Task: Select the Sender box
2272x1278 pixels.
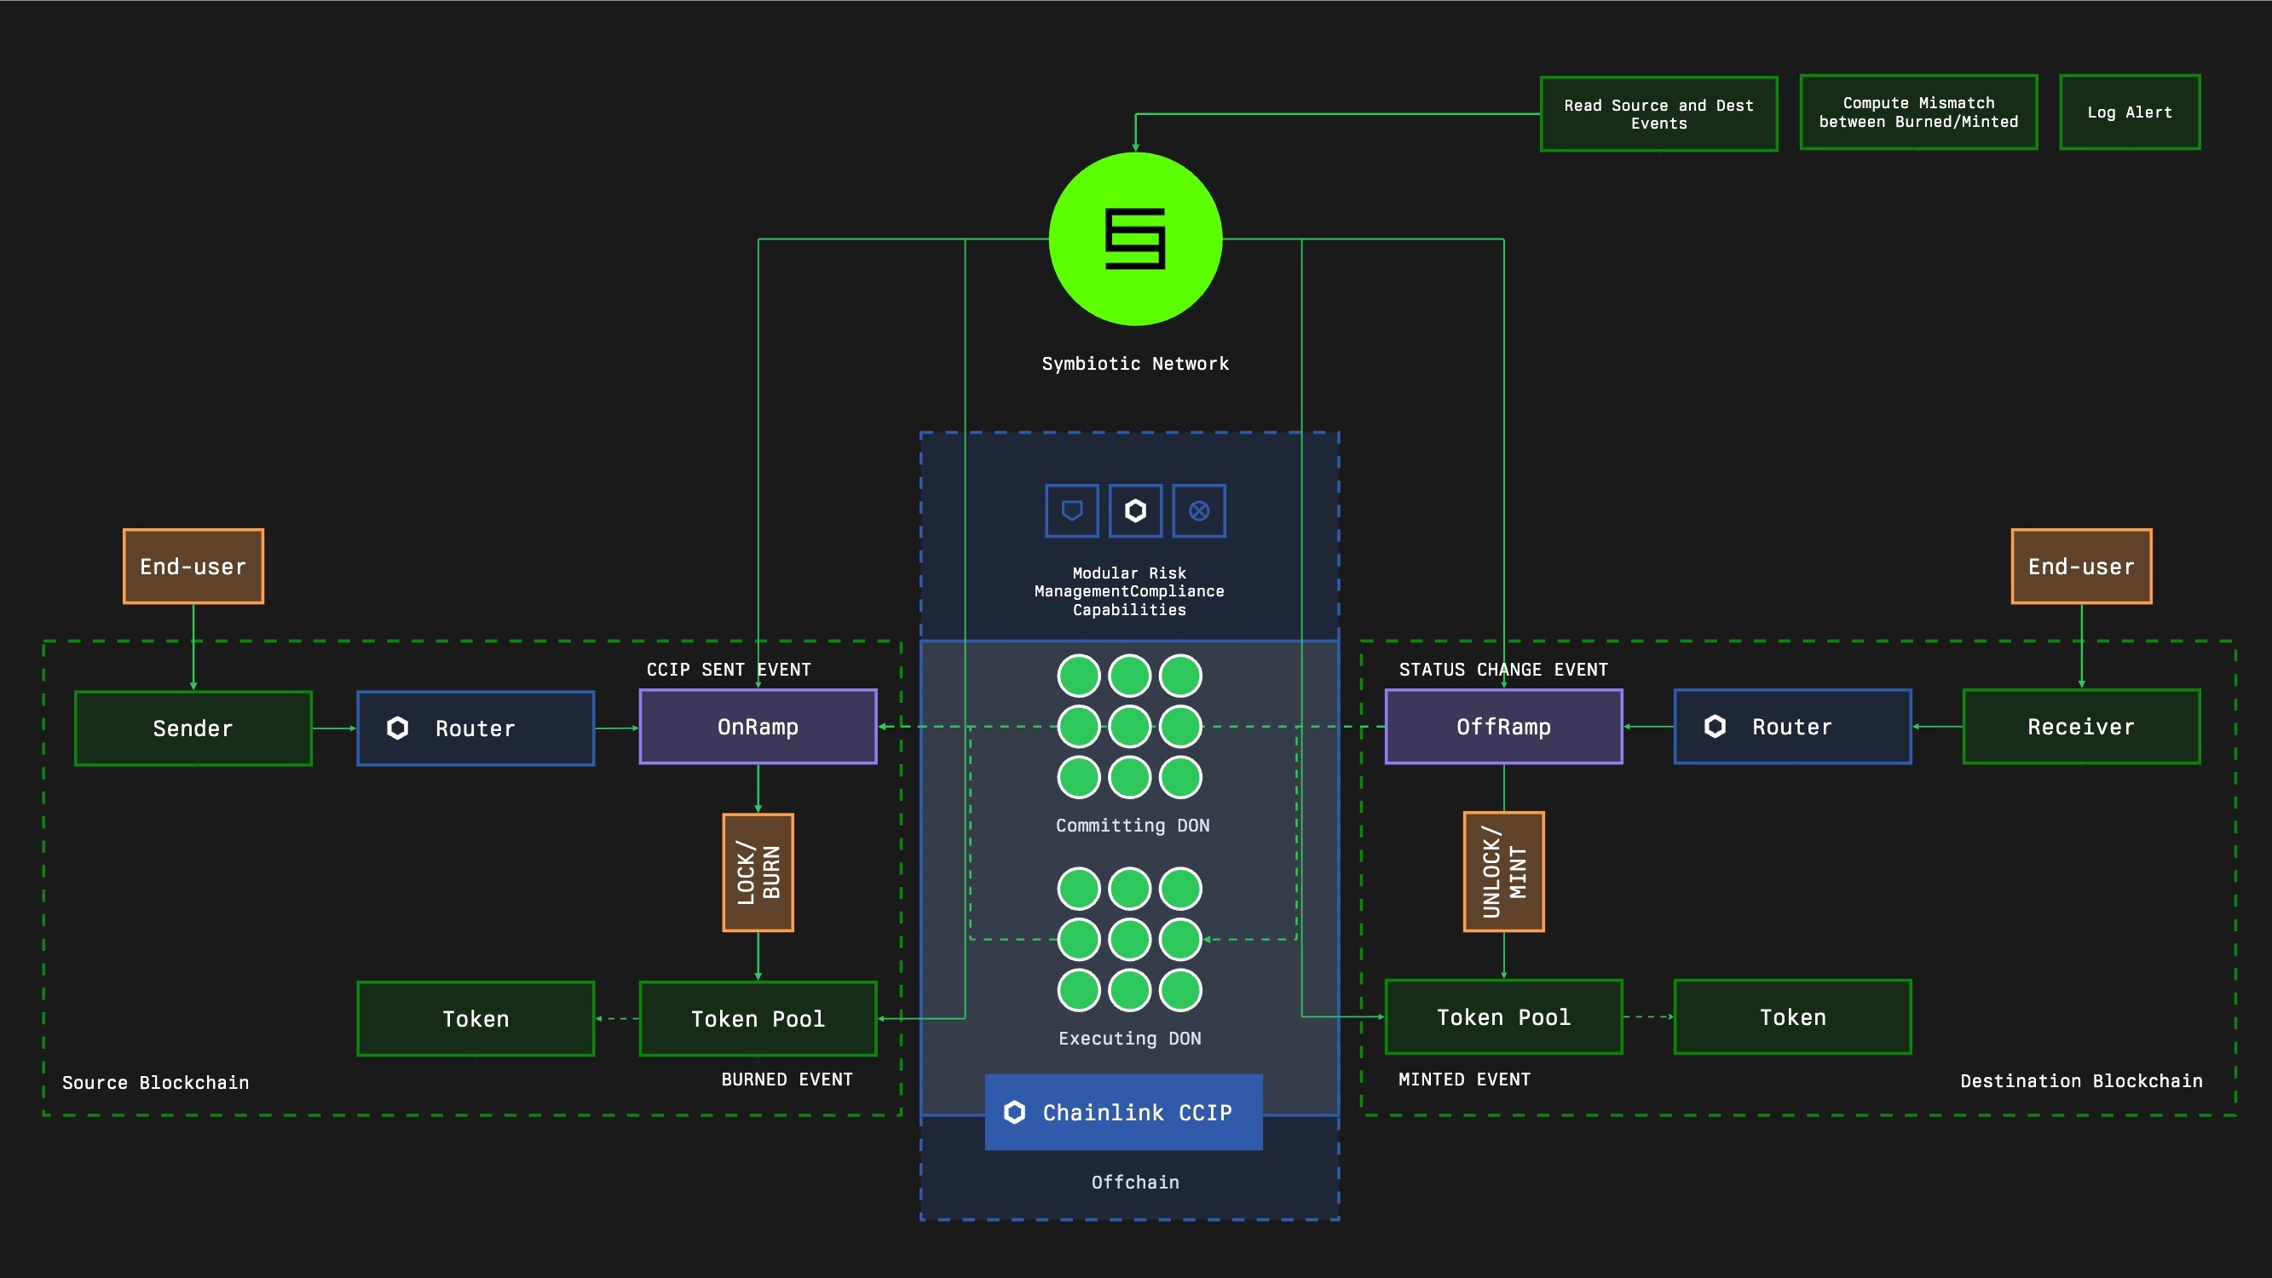Action: pos(193,728)
